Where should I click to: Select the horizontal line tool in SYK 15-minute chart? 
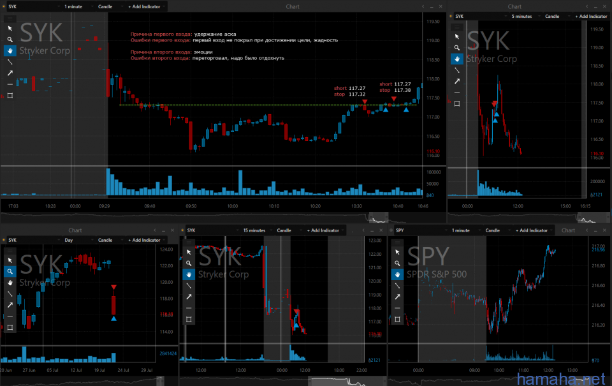click(189, 308)
